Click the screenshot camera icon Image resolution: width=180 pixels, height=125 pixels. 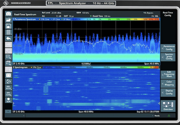(8, 14)
